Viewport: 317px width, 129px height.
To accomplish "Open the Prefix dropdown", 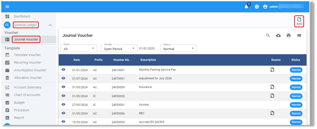I will (x=79, y=49).
